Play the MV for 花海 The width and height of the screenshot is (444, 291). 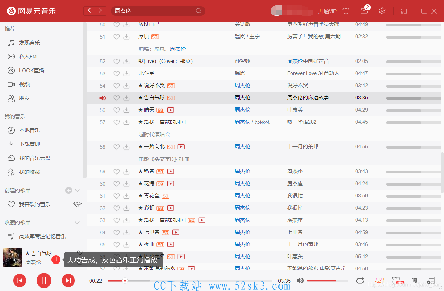point(170,184)
